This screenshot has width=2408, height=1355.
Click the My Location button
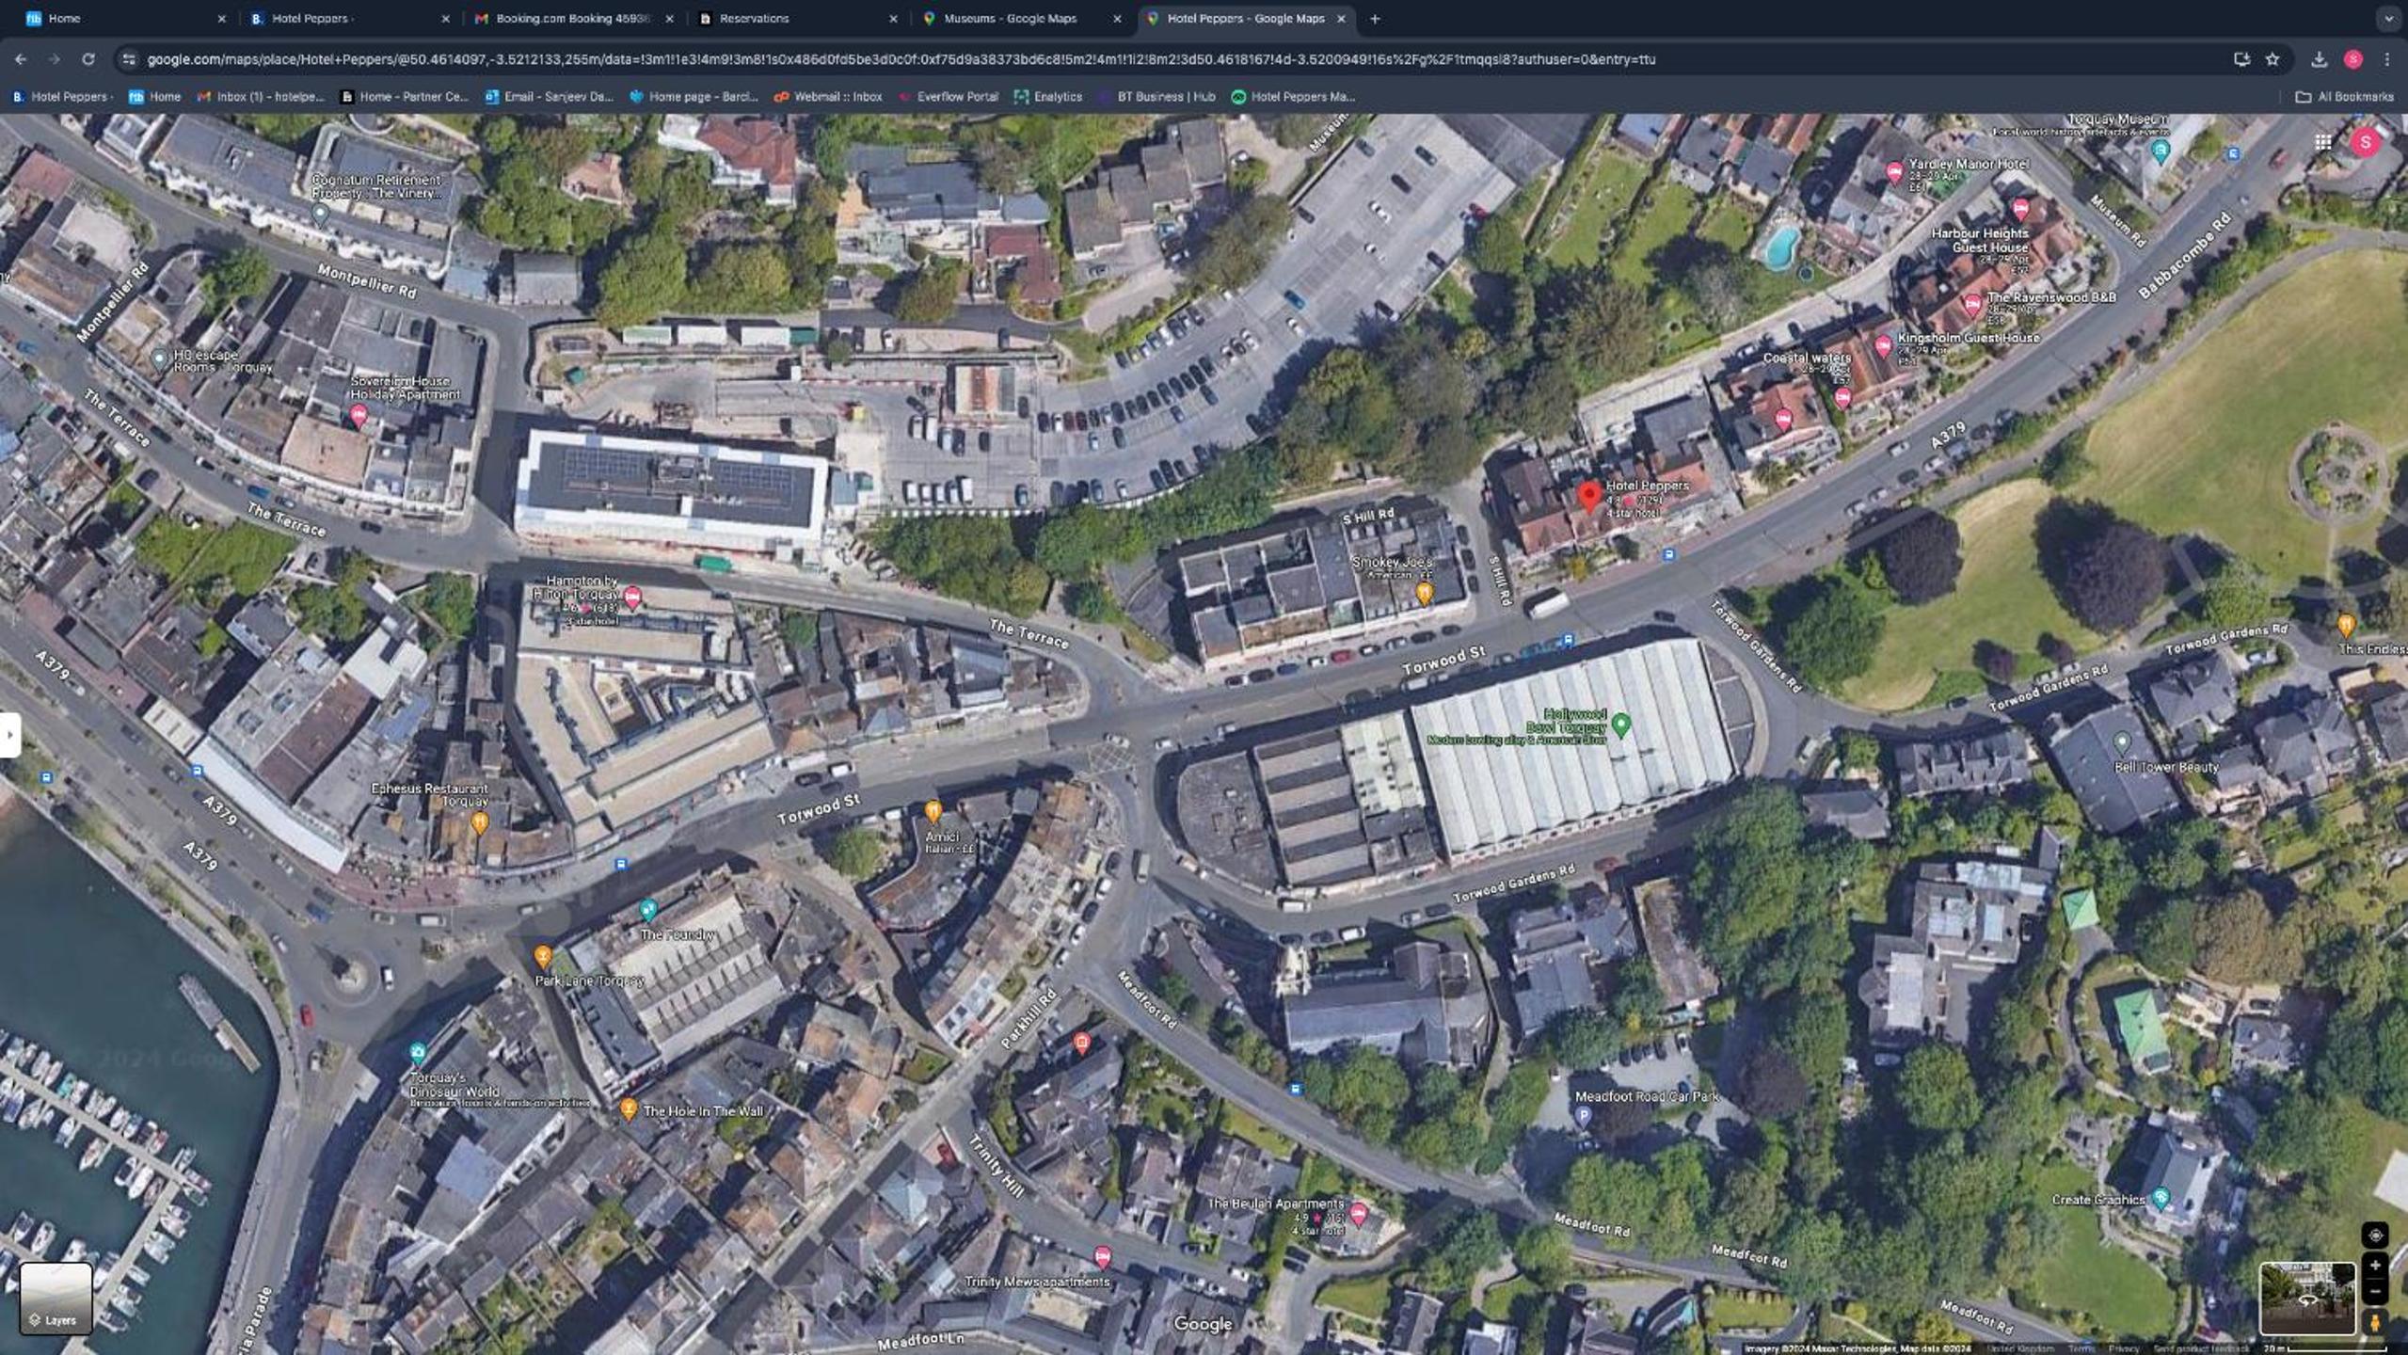pyautogui.click(x=2374, y=1235)
